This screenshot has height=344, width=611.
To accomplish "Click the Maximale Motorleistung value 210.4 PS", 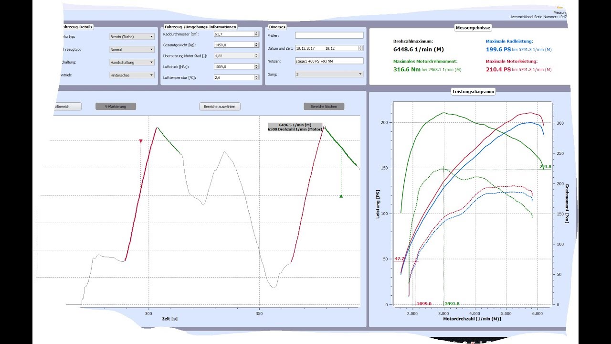I will [498, 69].
